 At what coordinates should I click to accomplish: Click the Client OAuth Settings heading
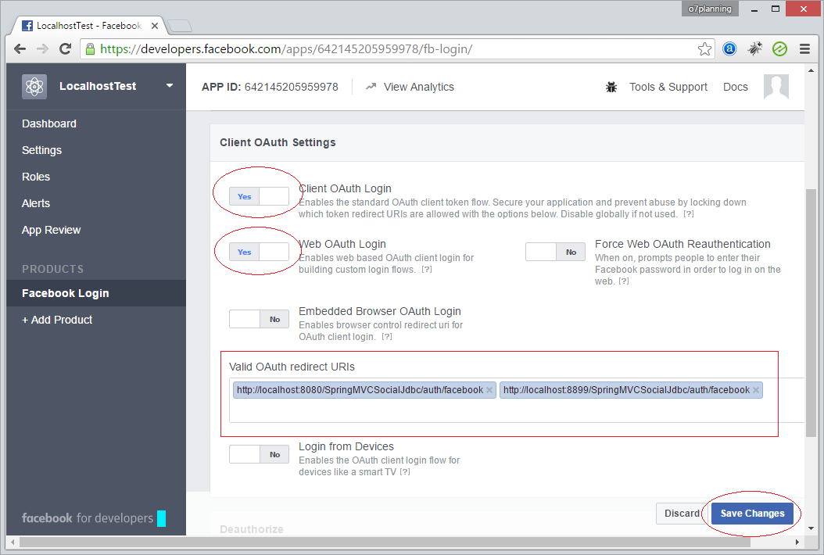(278, 142)
